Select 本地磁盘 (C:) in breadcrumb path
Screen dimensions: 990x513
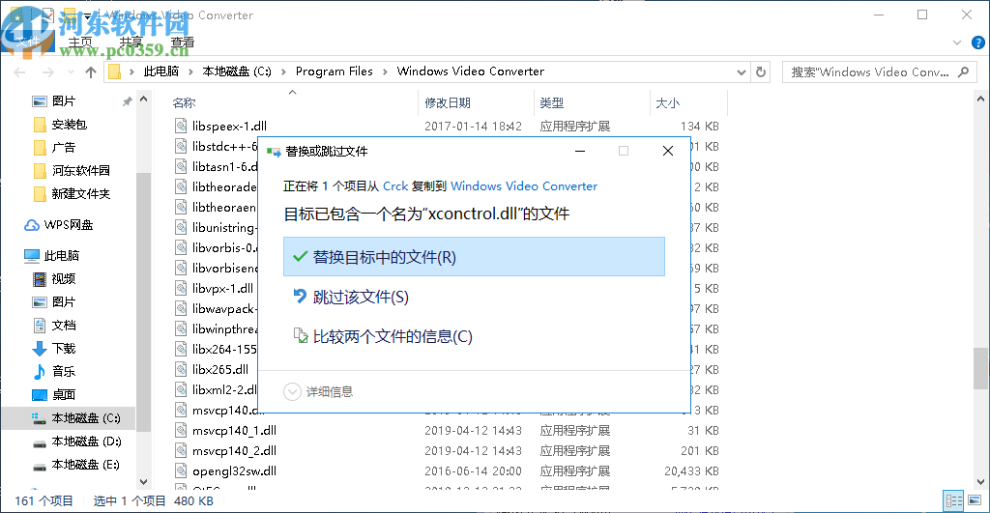point(237,71)
